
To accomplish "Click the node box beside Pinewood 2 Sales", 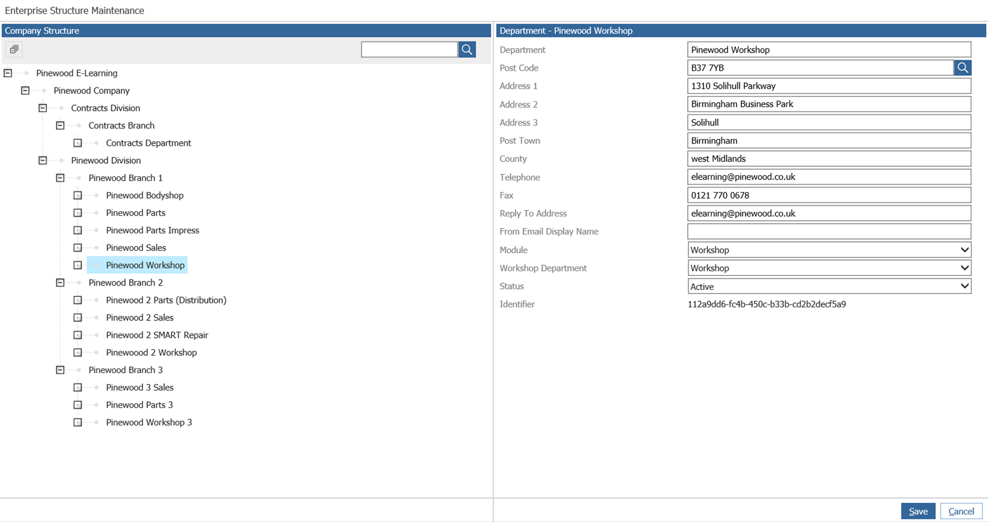I will pos(77,317).
